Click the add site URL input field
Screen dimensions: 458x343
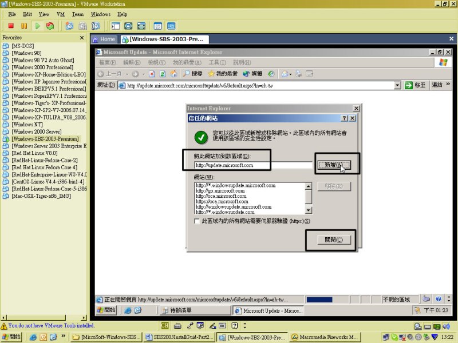[253, 165]
